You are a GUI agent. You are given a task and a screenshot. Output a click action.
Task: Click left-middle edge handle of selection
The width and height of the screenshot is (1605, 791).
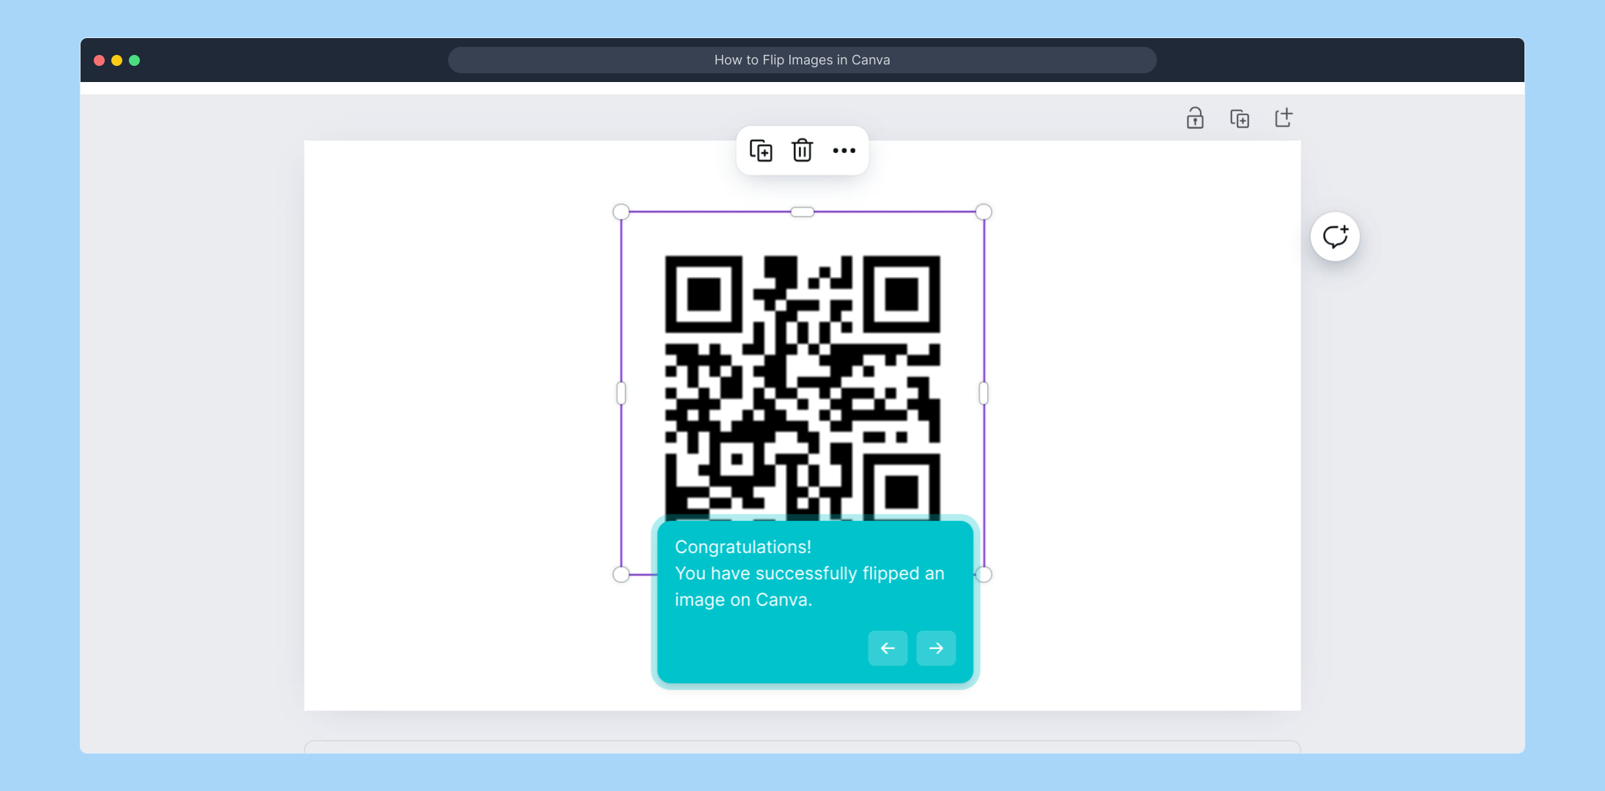pos(621,393)
